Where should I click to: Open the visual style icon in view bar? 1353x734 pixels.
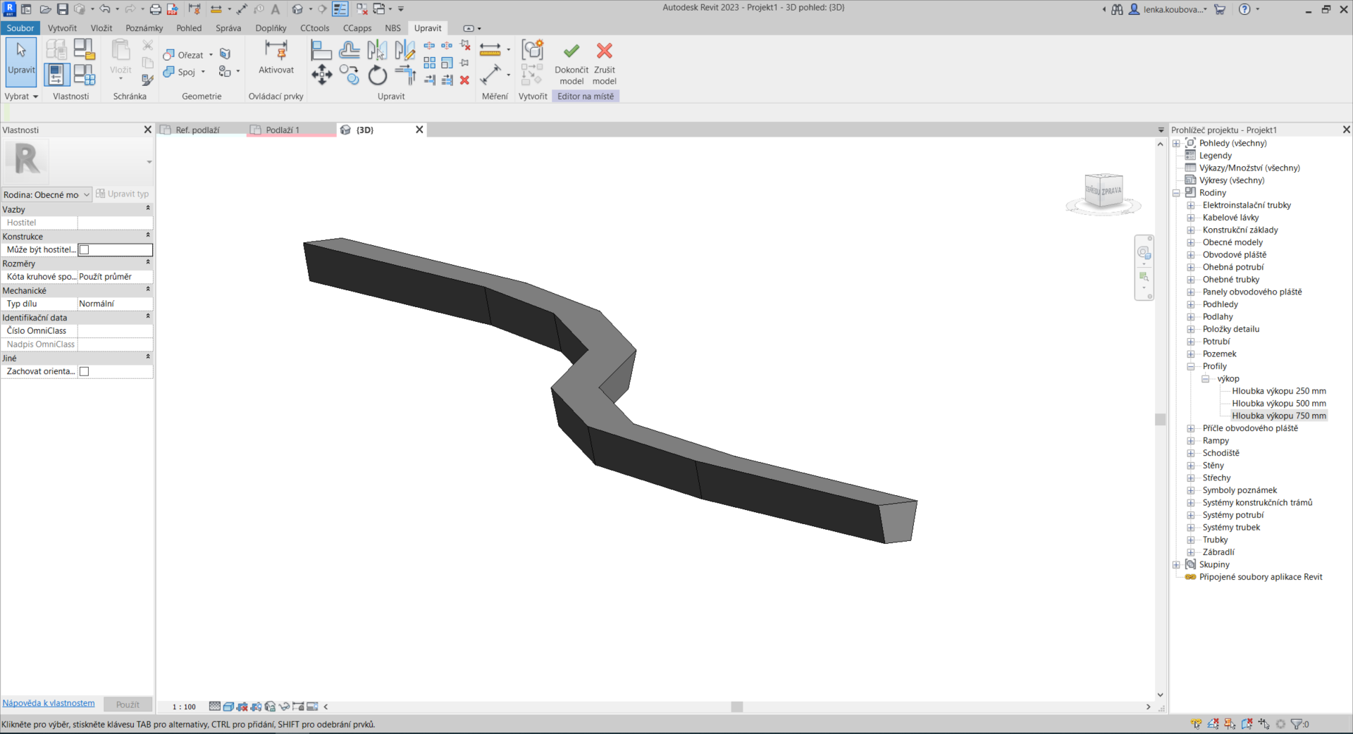click(x=228, y=707)
